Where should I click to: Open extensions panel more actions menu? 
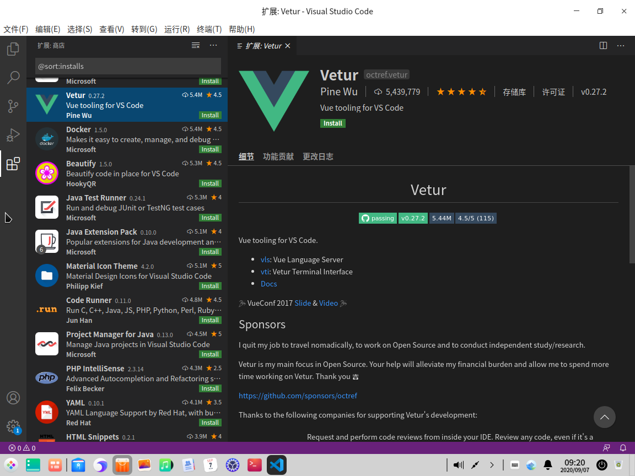coord(213,45)
